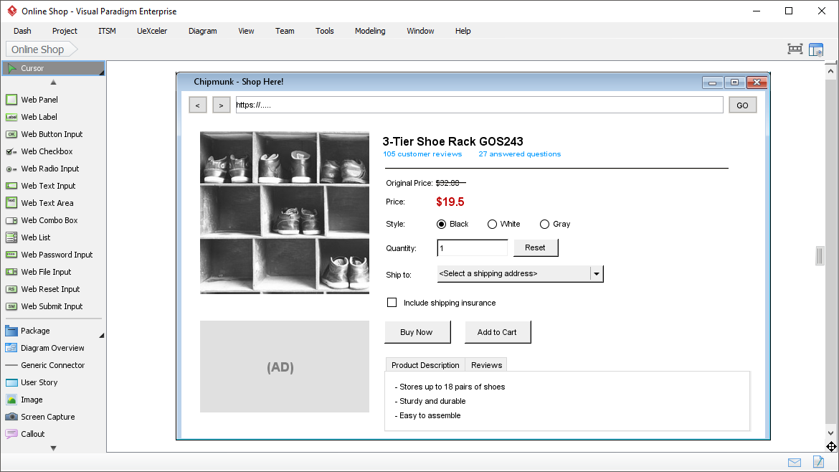Viewport: 839px width, 472px height.
Task: Select the White style radio button
Action: click(x=492, y=225)
